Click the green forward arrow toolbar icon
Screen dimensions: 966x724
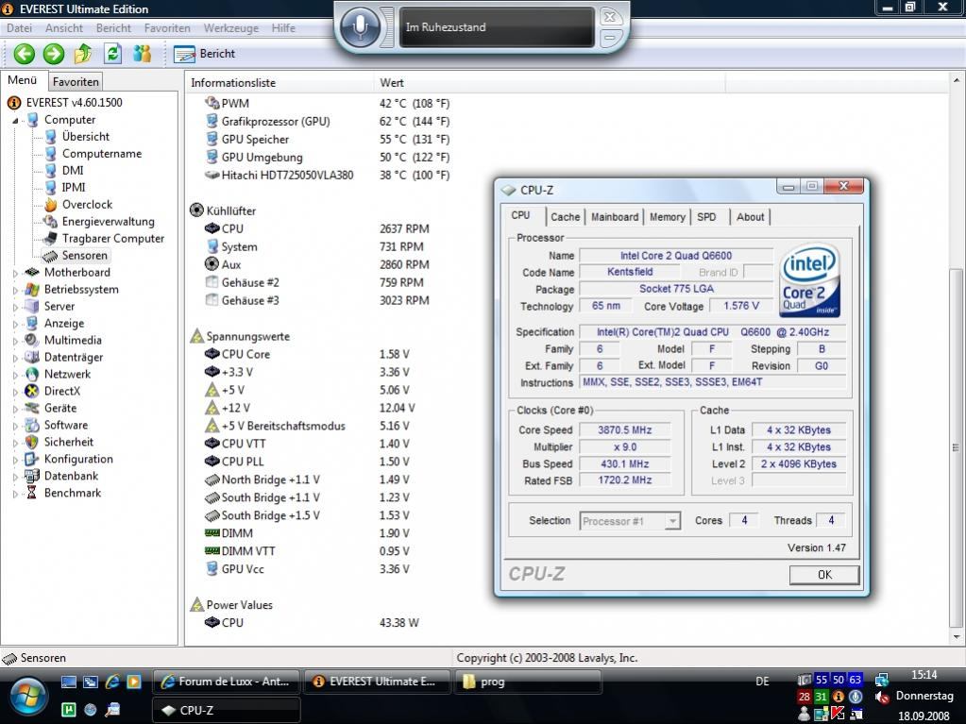click(54, 54)
